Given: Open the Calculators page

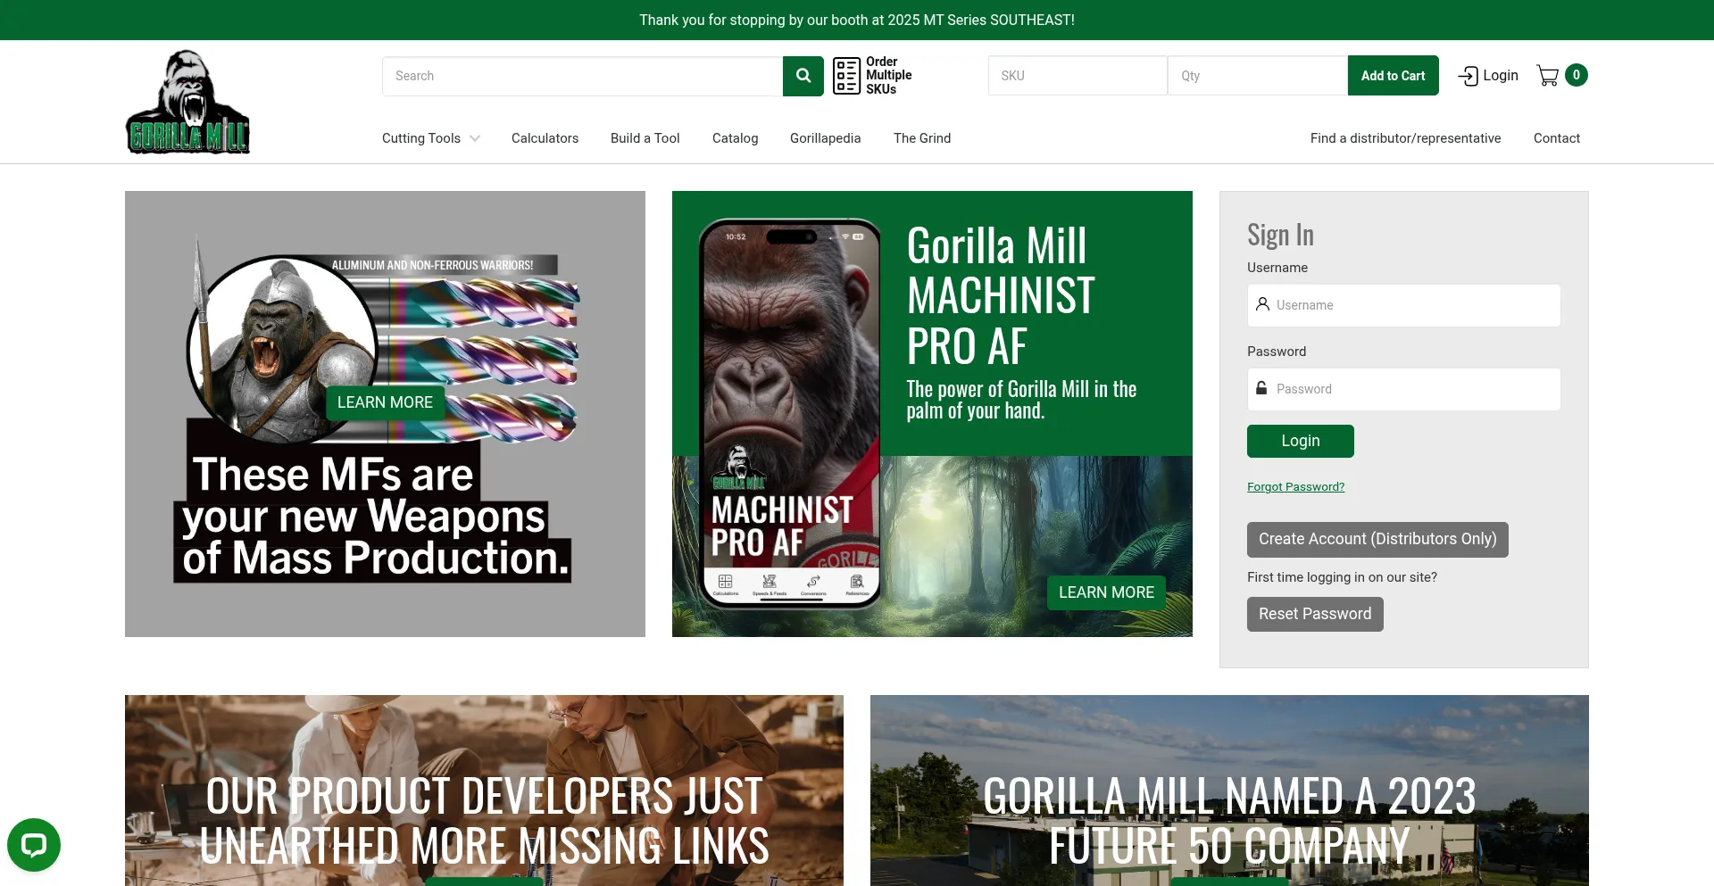Looking at the screenshot, I should (x=545, y=138).
